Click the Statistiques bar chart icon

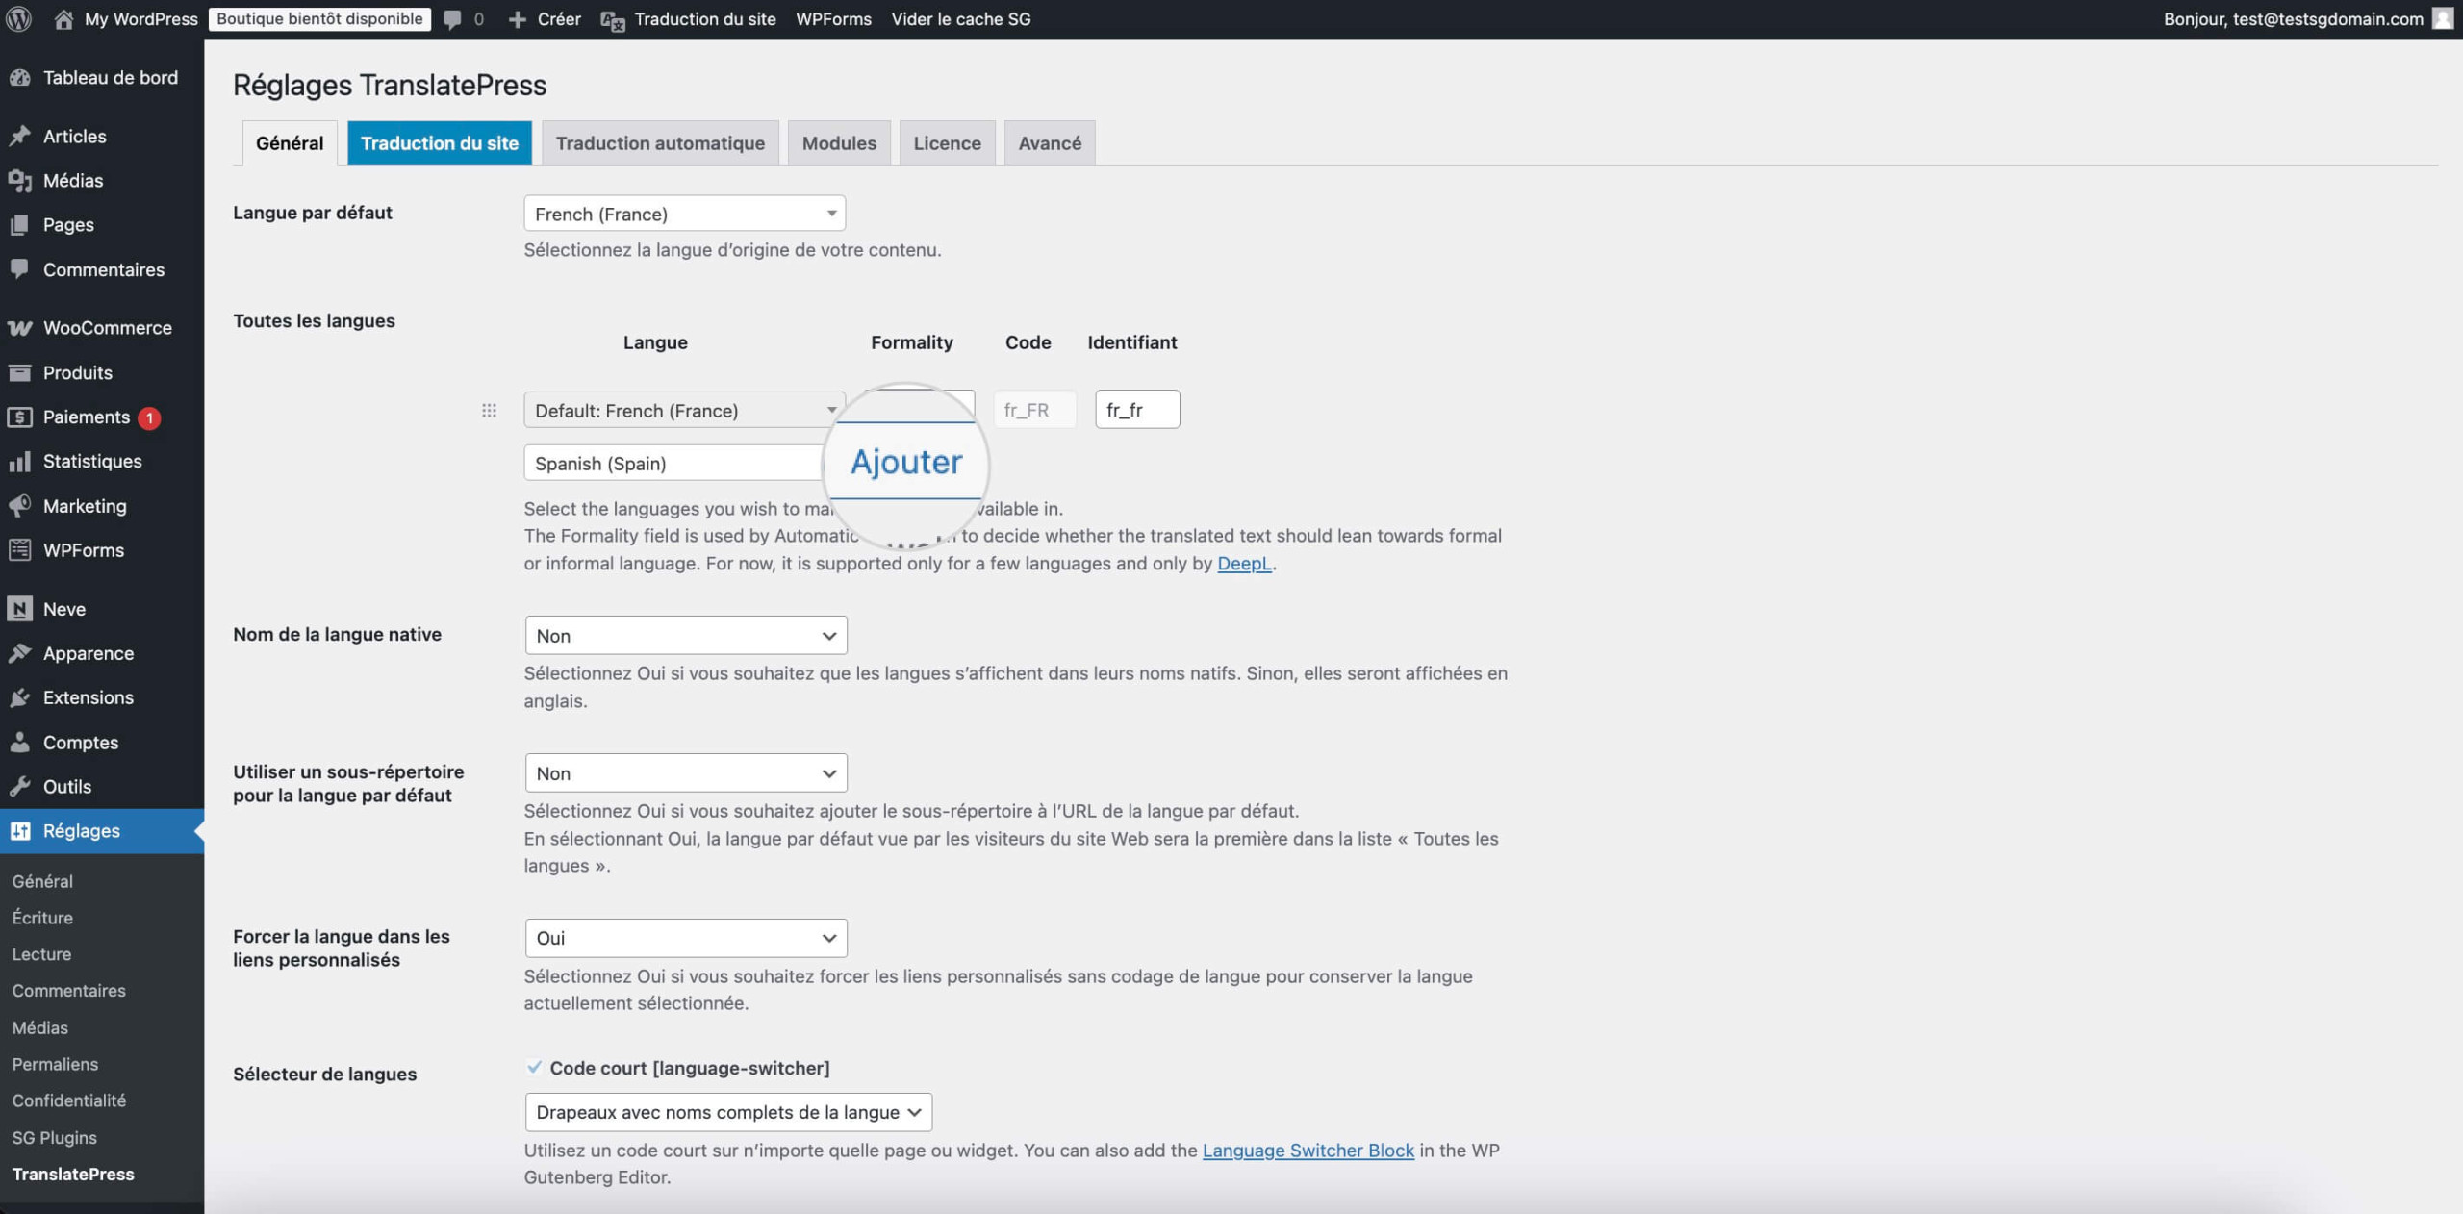[x=20, y=461]
